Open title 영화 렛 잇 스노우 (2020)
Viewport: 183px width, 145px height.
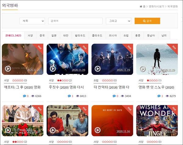coord(156,87)
